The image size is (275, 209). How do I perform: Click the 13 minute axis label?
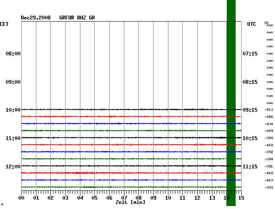212,198
